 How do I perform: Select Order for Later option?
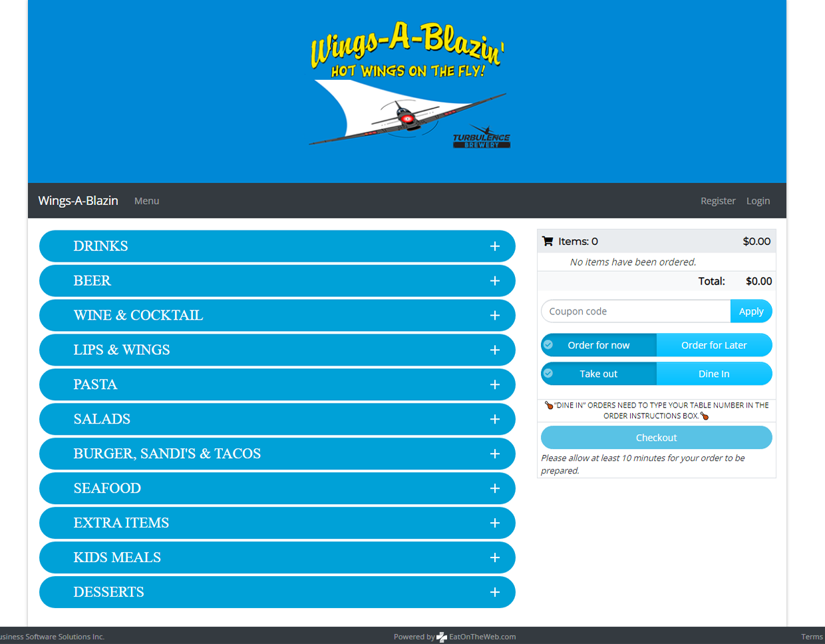(715, 345)
